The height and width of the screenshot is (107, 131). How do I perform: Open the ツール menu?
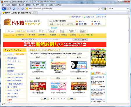(49, 5)
